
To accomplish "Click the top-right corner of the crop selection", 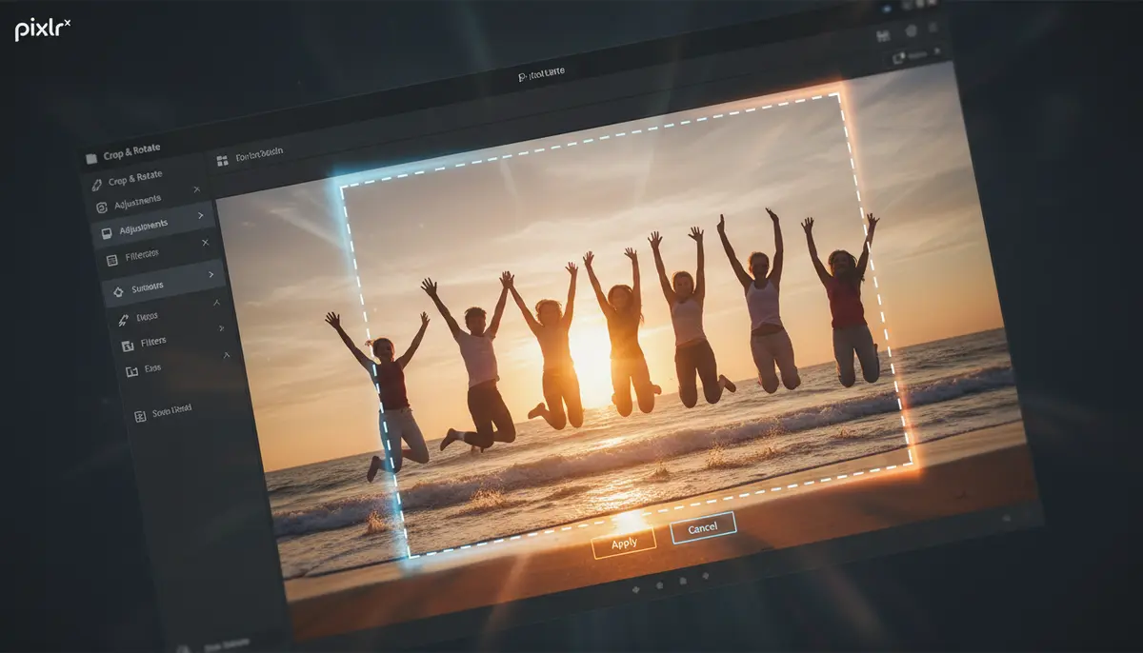I will click(839, 93).
